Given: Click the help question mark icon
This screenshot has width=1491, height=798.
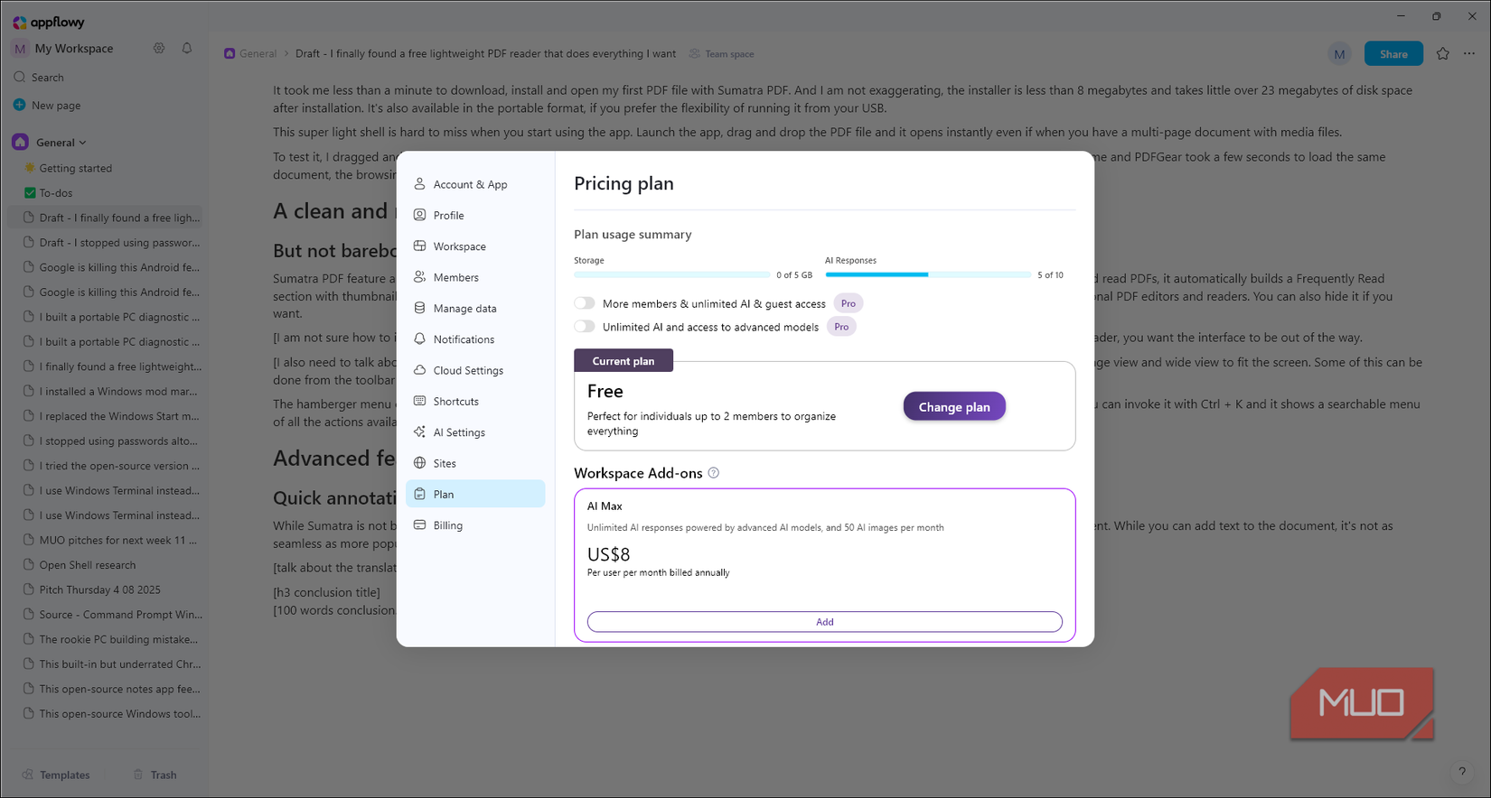Looking at the screenshot, I should (x=1462, y=772).
